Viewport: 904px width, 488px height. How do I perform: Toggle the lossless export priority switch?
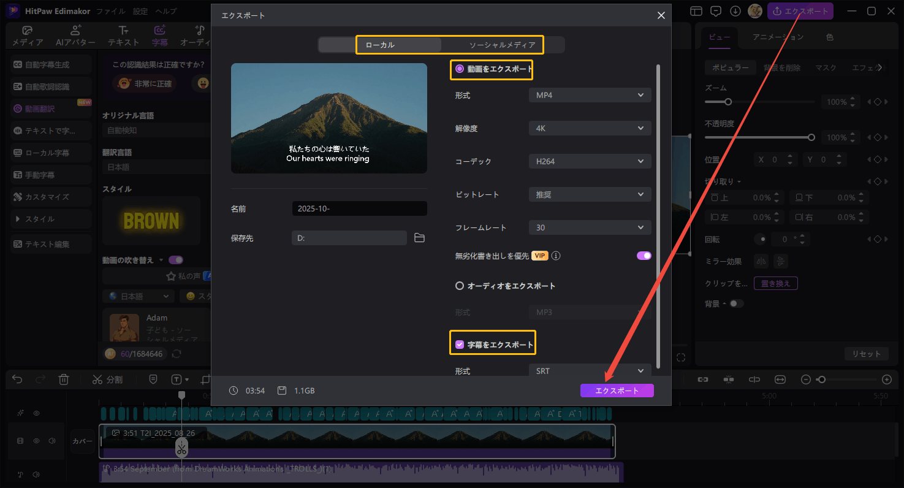tap(644, 256)
